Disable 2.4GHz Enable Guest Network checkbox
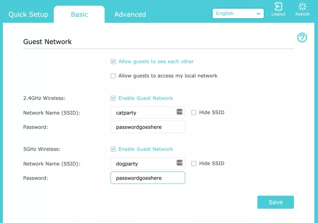 [x=113, y=98]
